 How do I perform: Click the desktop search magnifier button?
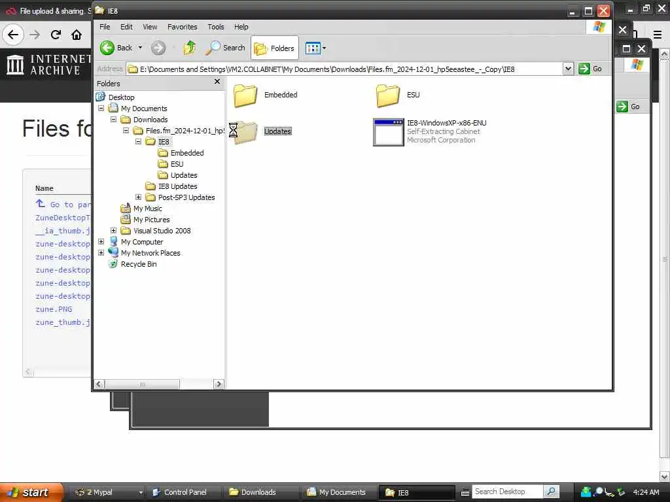pyautogui.click(x=551, y=492)
